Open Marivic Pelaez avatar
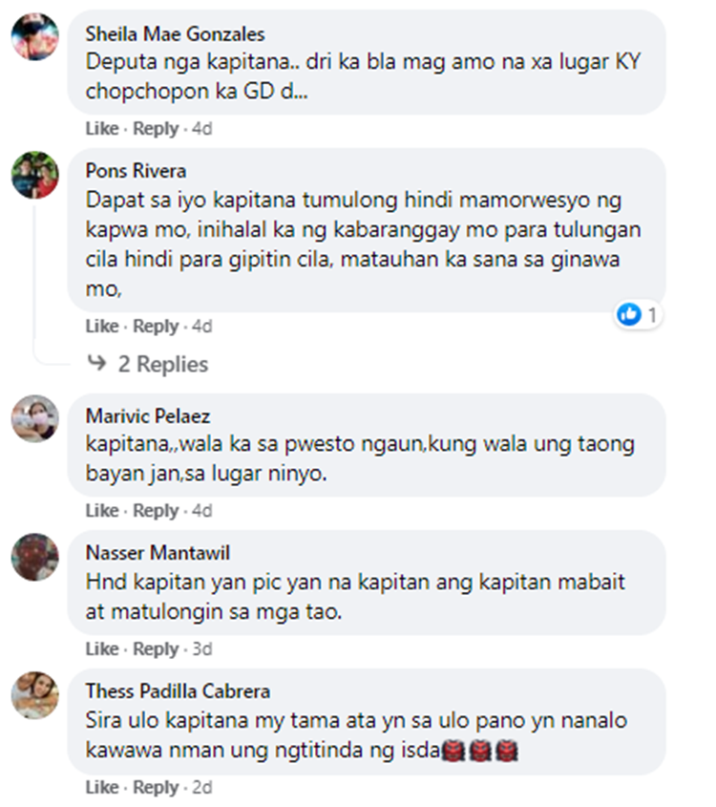716x807 pixels. 35,419
